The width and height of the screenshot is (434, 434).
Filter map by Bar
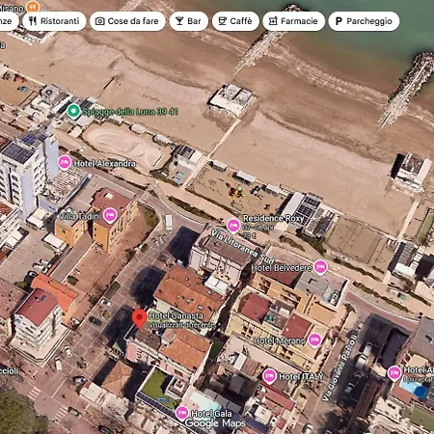189,21
